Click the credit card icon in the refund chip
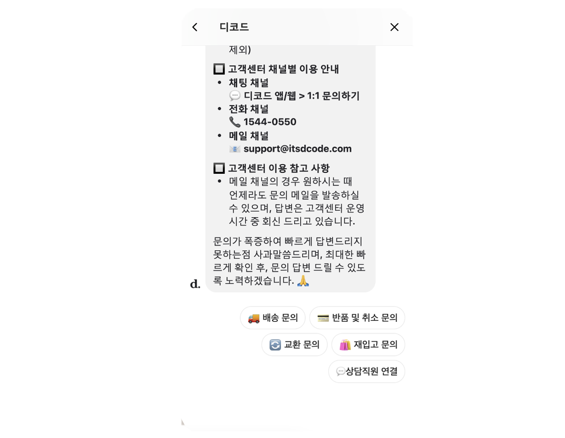 click(x=323, y=318)
